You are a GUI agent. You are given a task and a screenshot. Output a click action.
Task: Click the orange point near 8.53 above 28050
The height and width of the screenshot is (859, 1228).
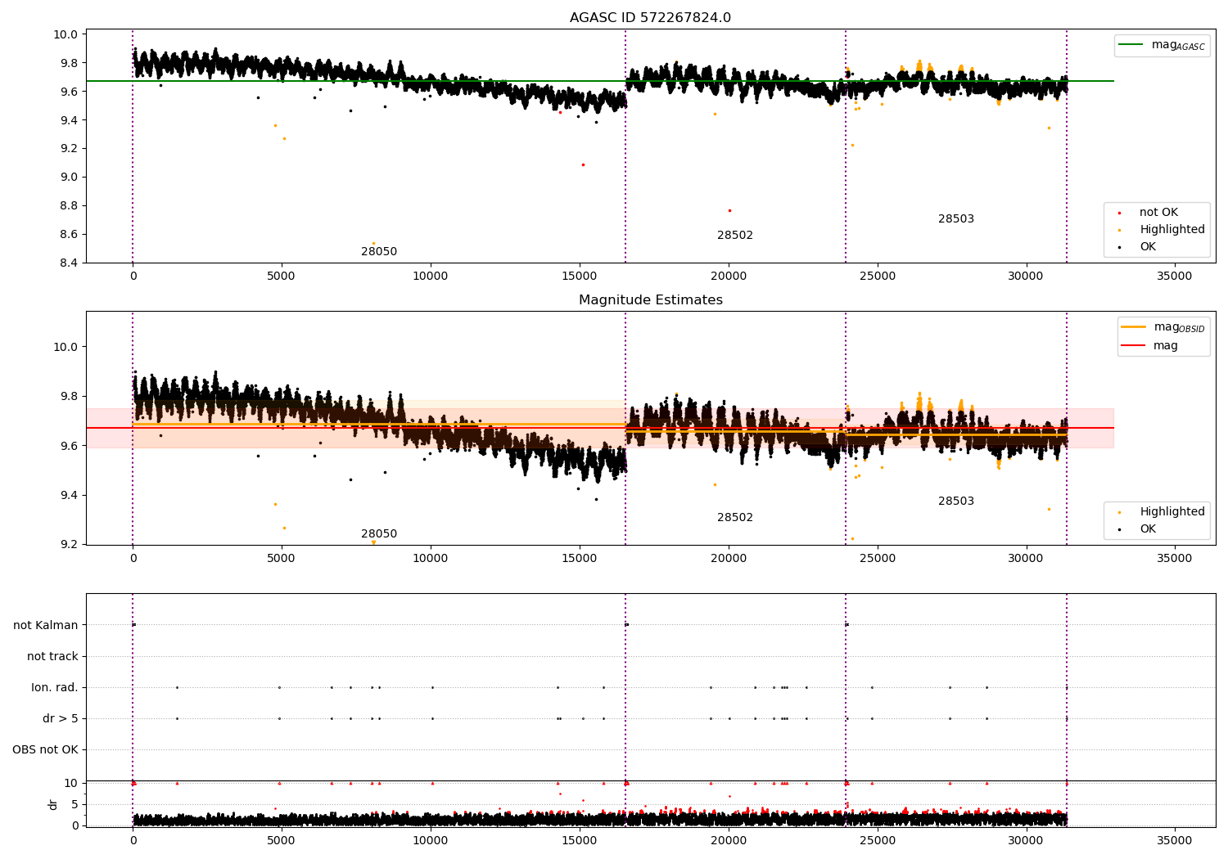coord(373,243)
